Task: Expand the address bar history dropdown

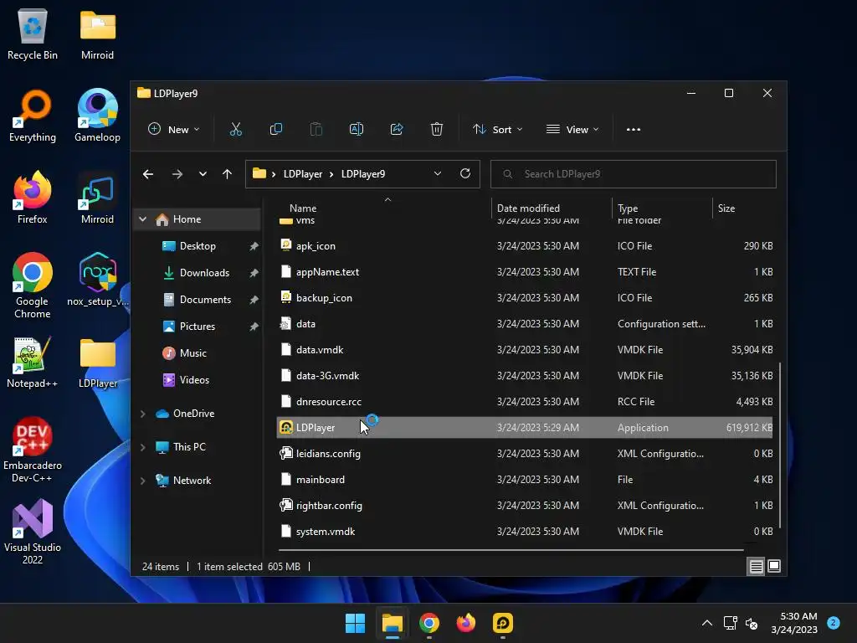Action: click(x=437, y=173)
